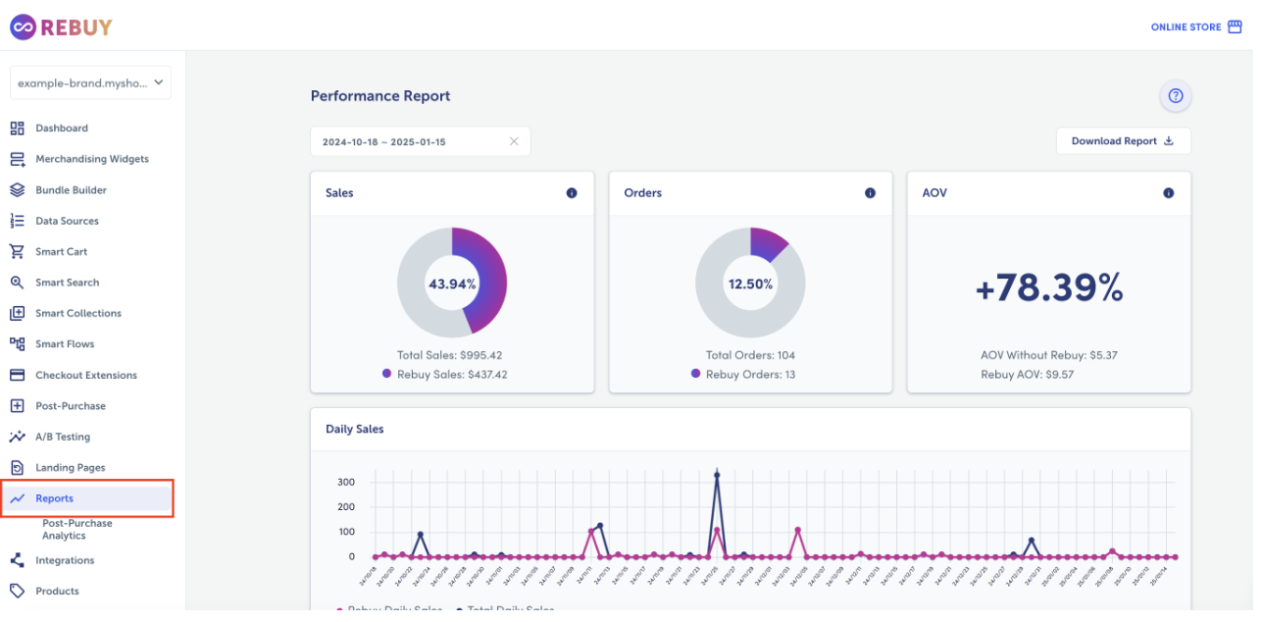This screenshot has width=1261, height=622.
Task: Select A/B Testing from the sidebar
Action: click(x=63, y=437)
